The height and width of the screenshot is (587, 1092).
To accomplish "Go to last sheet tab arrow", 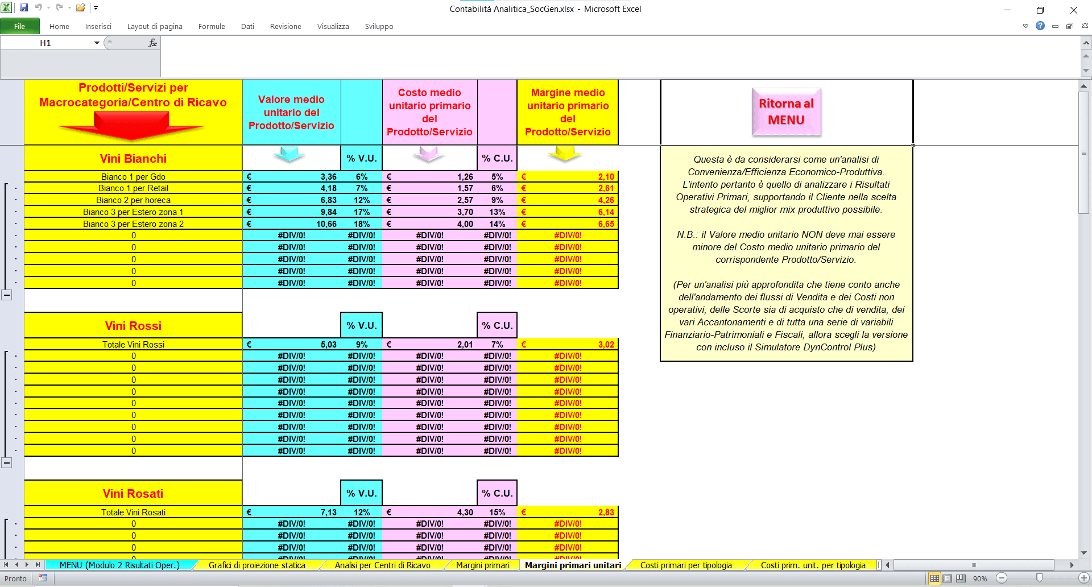I will tap(38, 565).
